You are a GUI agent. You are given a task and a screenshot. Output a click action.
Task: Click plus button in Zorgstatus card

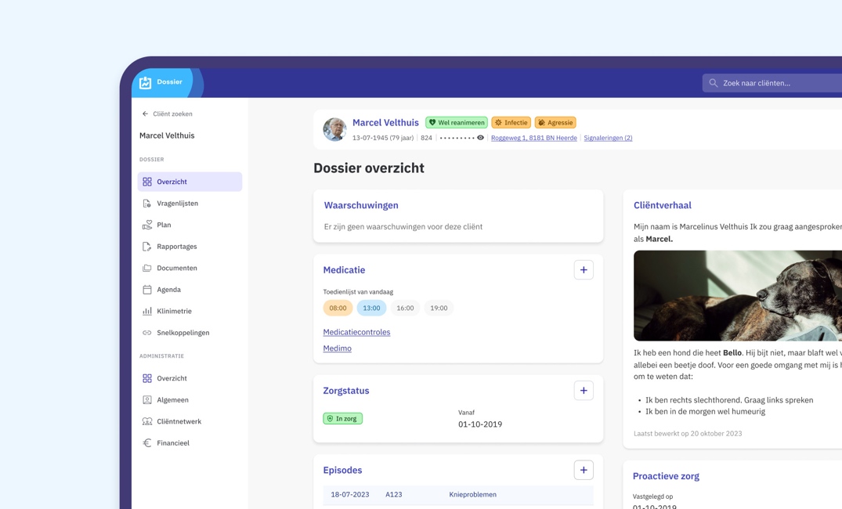(x=584, y=391)
